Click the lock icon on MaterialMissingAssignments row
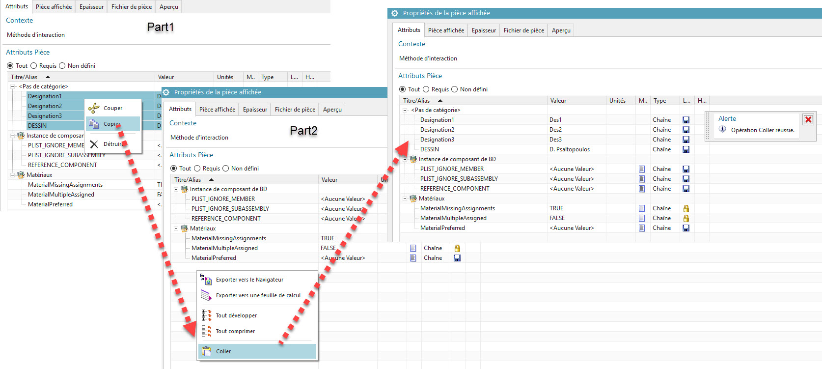 [686, 208]
